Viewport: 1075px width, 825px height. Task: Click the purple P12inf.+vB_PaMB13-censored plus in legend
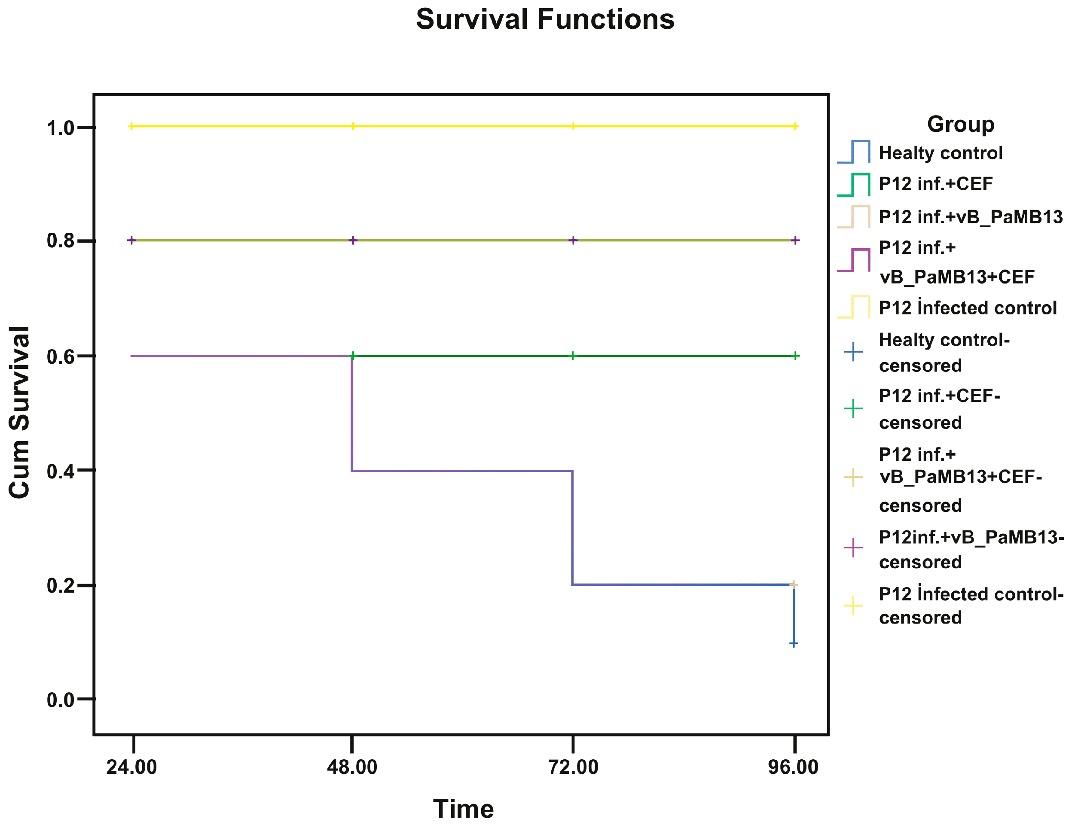tap(853, 548)
